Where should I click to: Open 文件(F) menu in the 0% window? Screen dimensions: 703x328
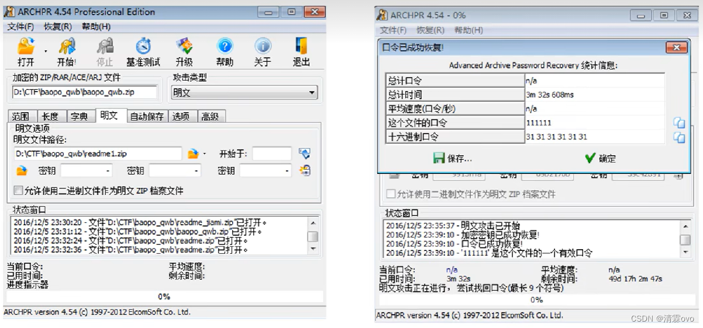pyautogui.click(x=393, y=30)
